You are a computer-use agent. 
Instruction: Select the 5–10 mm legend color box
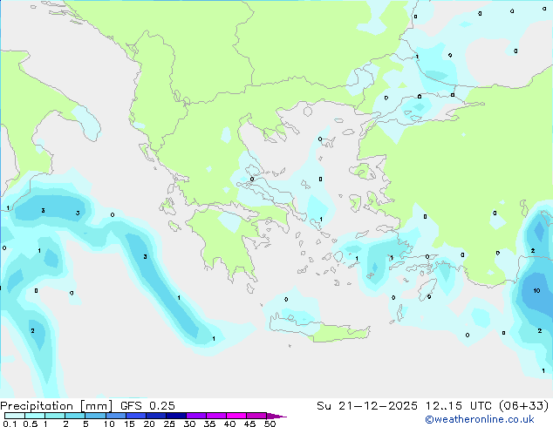pyautogui.click(x=95, y=416)
